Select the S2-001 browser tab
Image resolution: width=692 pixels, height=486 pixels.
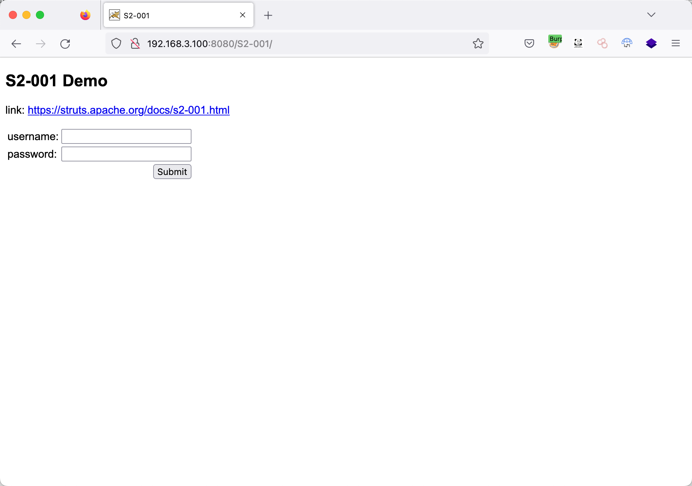[x=173, y=15]
